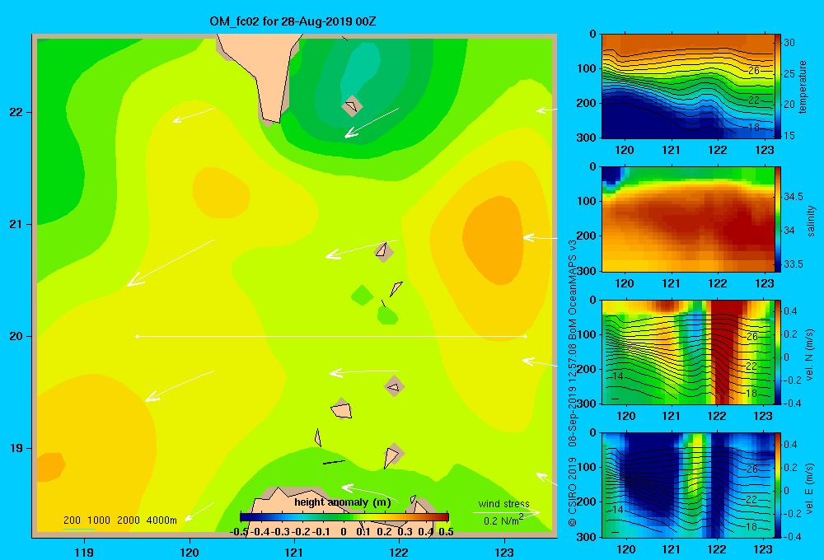Click the "15" tick on temperature scale
Screen dimensions: 824x560
(x=789, y=135)
